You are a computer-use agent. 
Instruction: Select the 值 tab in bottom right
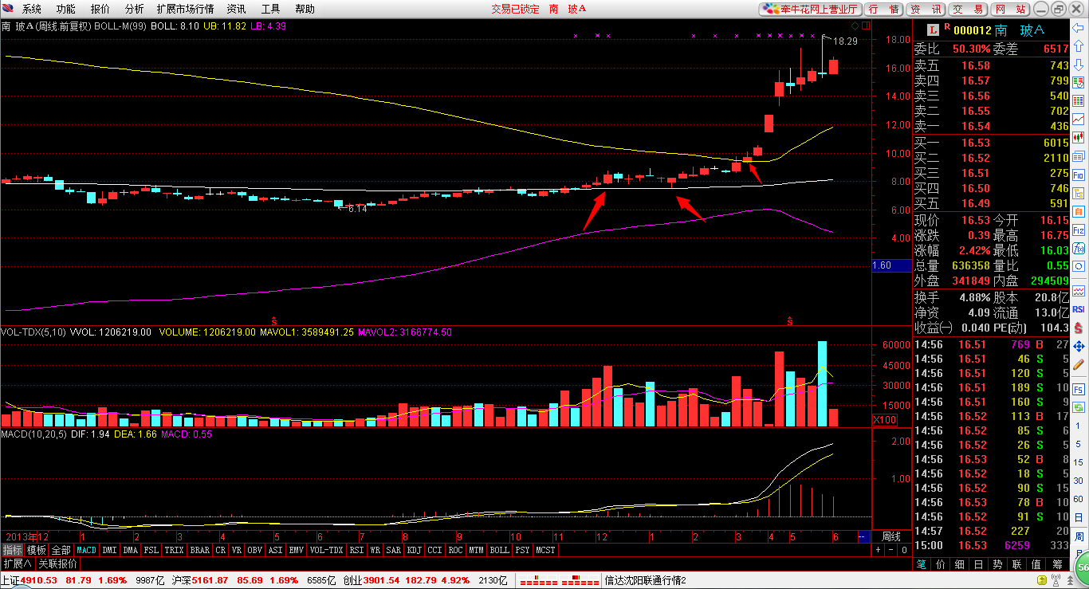pyautogui.click(x=1036, y=564)
